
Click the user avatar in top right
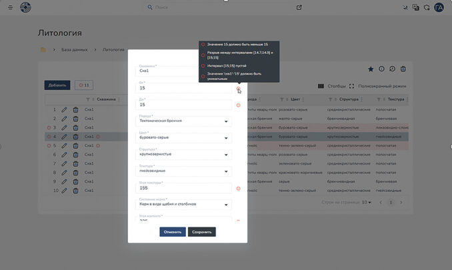pos(439,7)
